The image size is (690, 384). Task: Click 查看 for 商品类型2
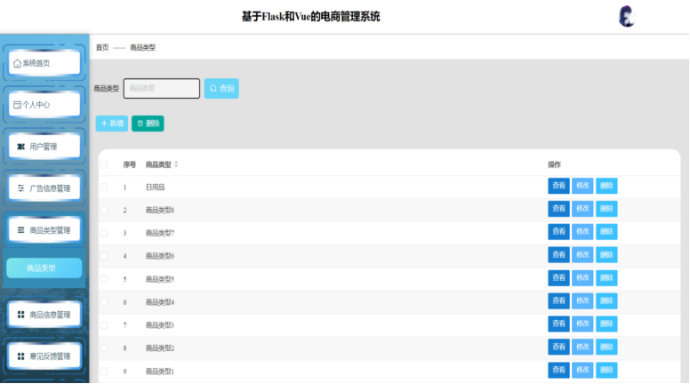click(558, 347)
